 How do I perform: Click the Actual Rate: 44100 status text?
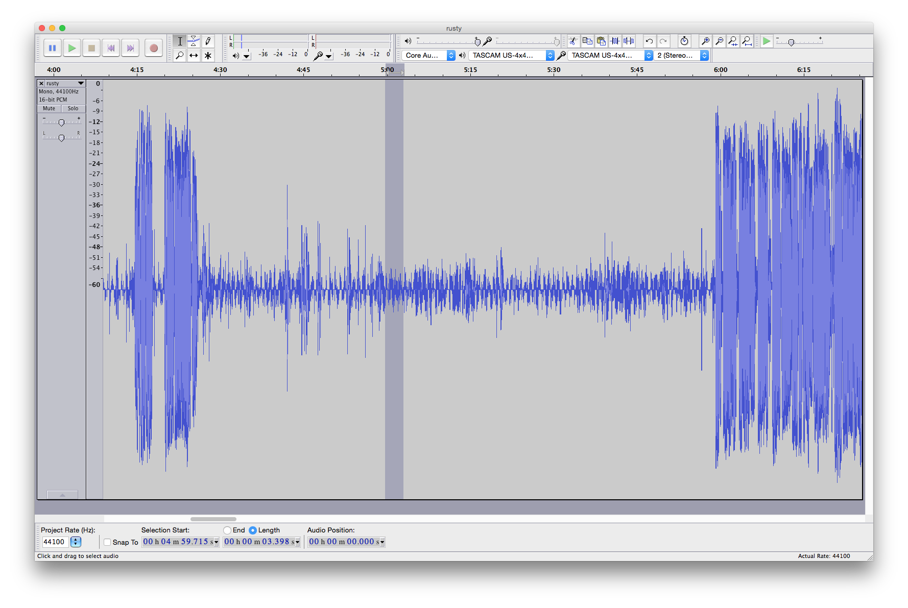coord(824,556)
